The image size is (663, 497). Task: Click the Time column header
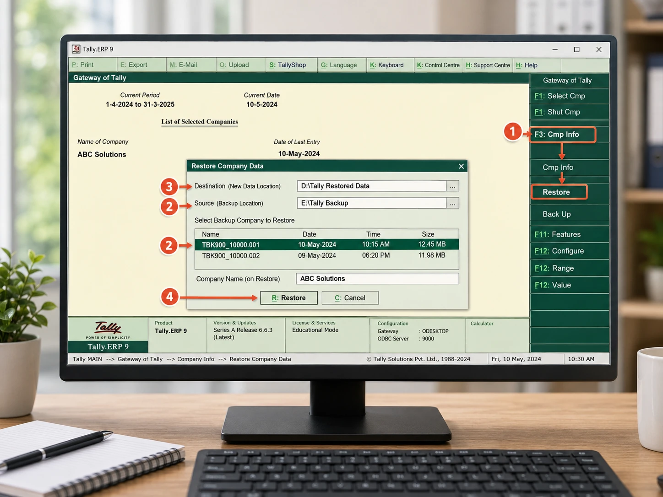tap(373, 234)
